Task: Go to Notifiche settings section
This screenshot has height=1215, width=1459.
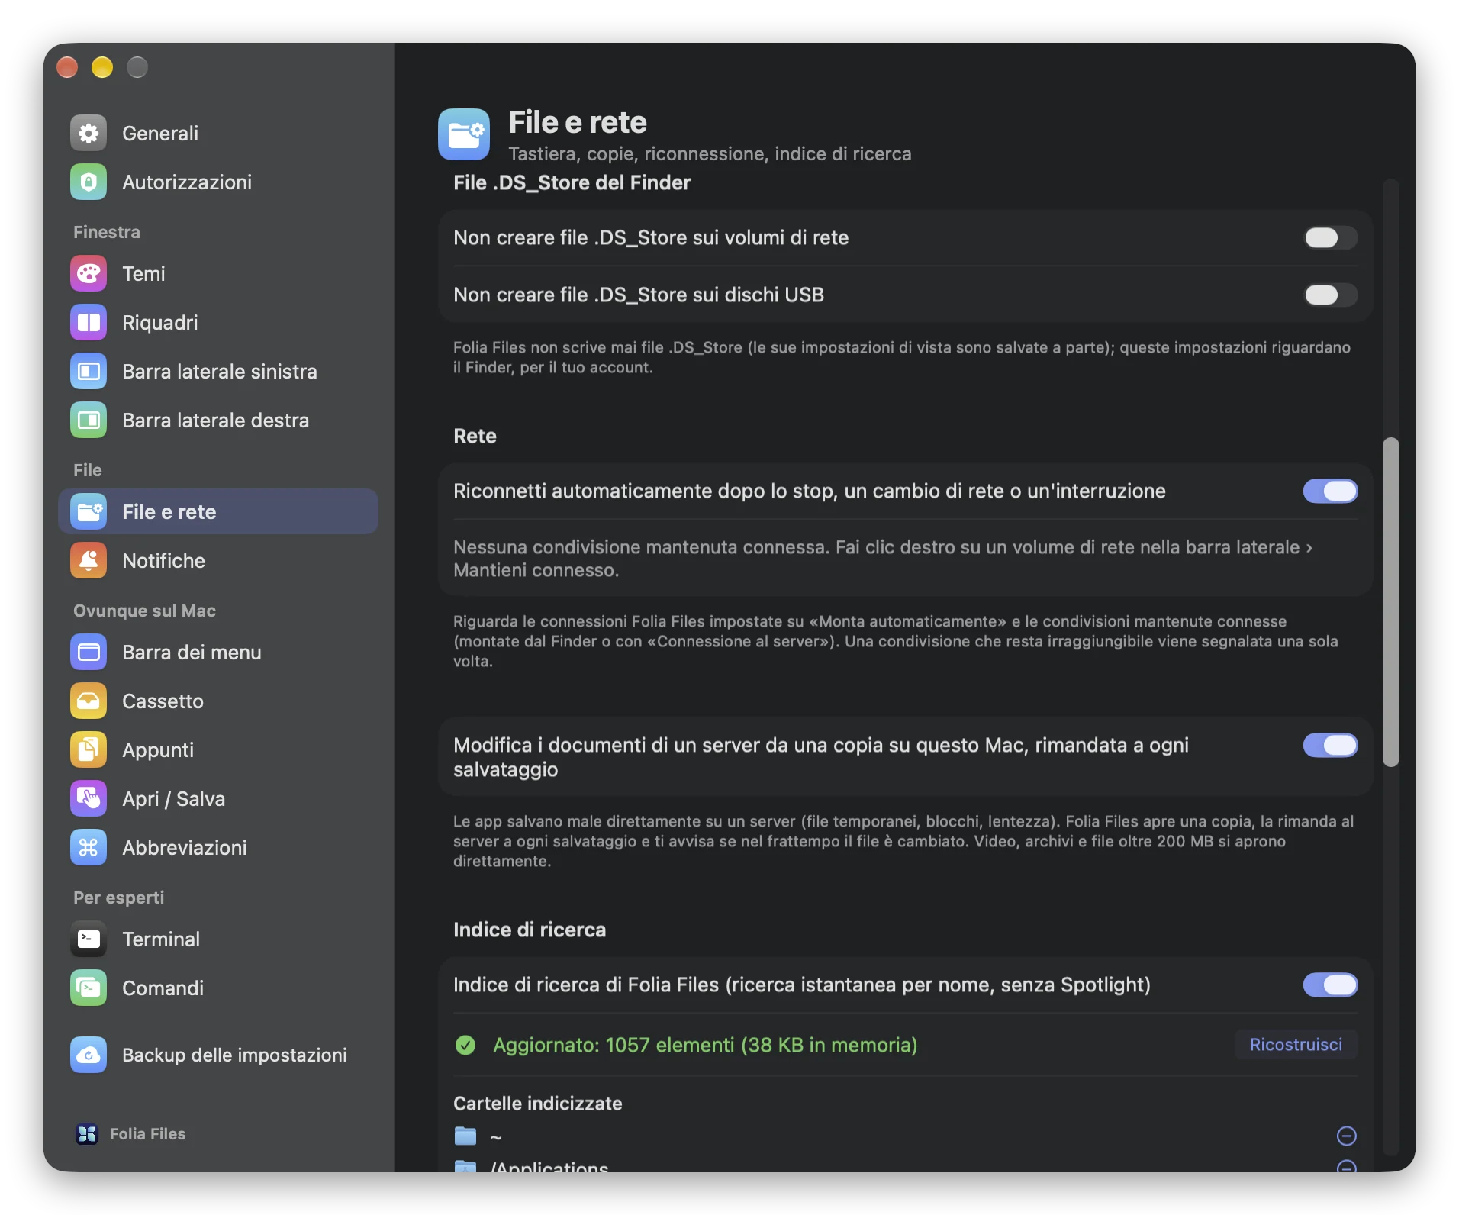Action: click(x=218, y=561)
